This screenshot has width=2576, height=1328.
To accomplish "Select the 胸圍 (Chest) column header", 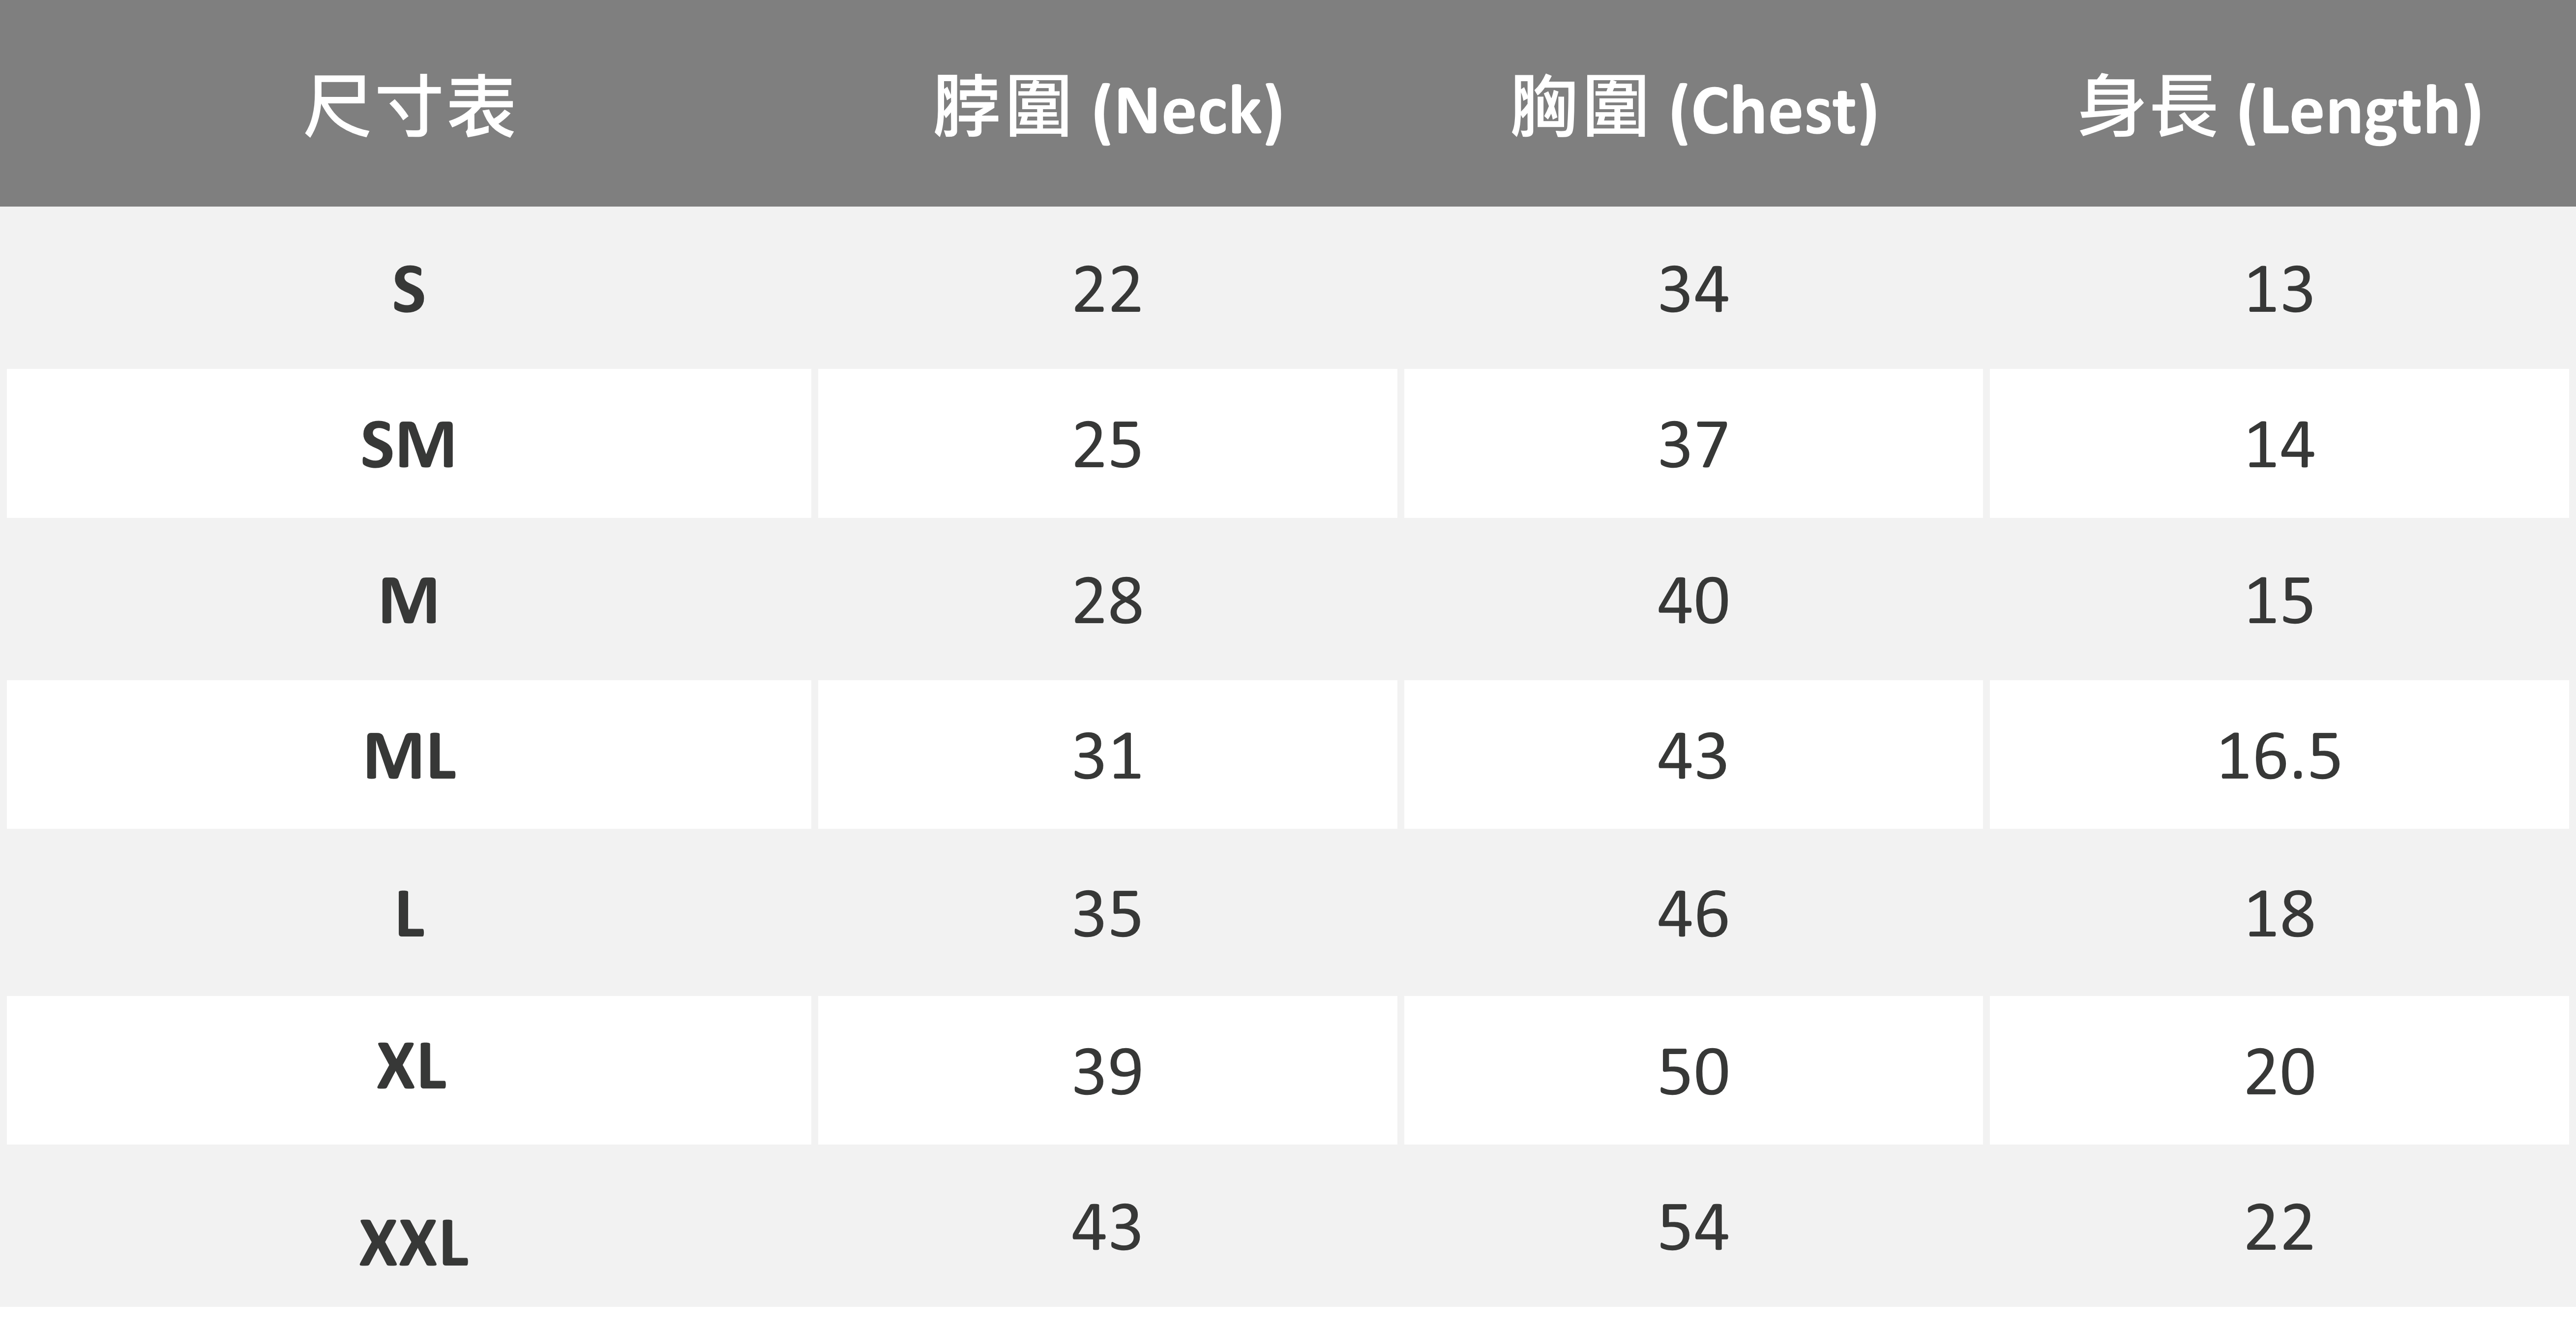I will tap(1693, 108).
